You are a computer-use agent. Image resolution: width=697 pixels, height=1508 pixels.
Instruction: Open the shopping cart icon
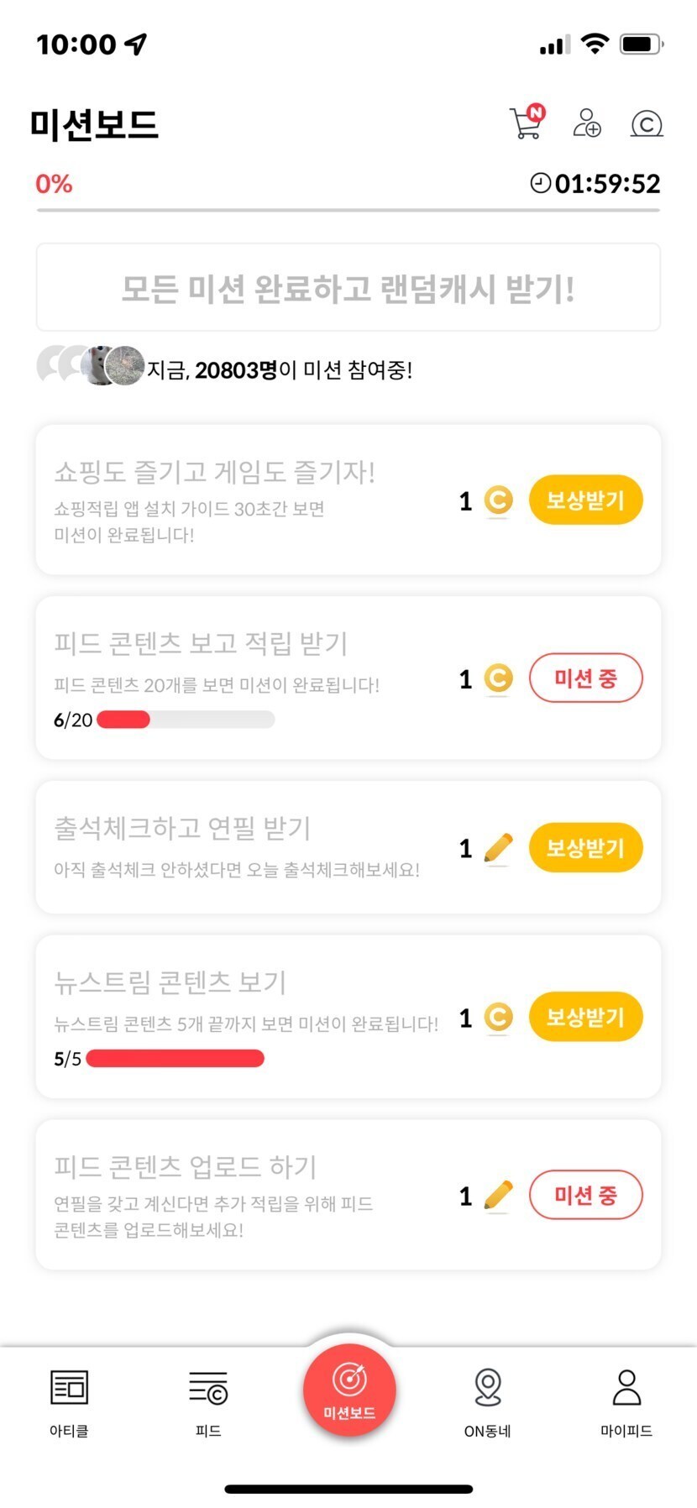click(527, 123)
